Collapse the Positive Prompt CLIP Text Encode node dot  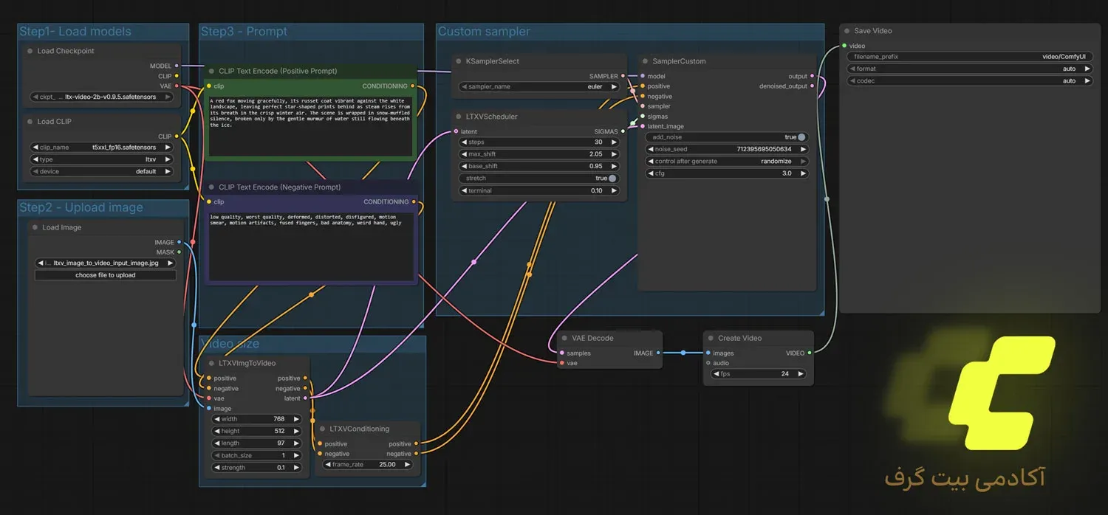point(211,72)
